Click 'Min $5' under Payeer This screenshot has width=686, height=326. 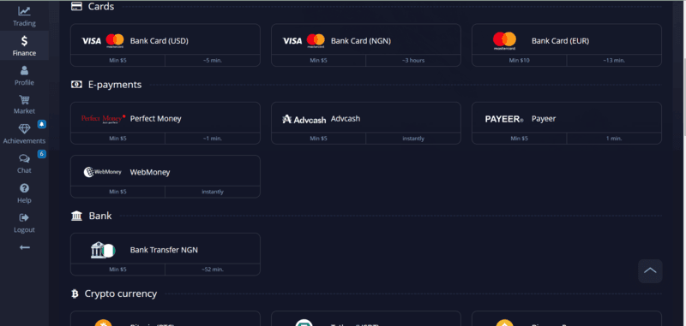pyautogui.click(x=520, y=139)
